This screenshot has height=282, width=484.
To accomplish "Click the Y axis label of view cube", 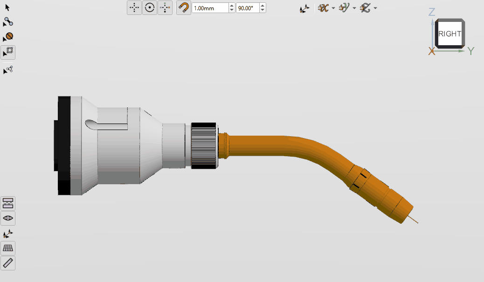I will pyautogui.click(x=471, y=51).
